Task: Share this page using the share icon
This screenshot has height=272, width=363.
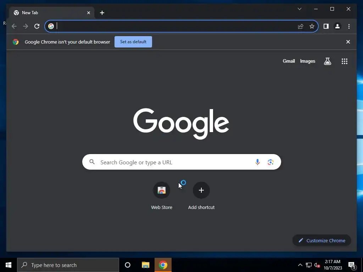Action: [301, 26]
